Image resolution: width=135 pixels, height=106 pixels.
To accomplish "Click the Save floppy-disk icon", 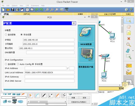I will coord(13,9).
